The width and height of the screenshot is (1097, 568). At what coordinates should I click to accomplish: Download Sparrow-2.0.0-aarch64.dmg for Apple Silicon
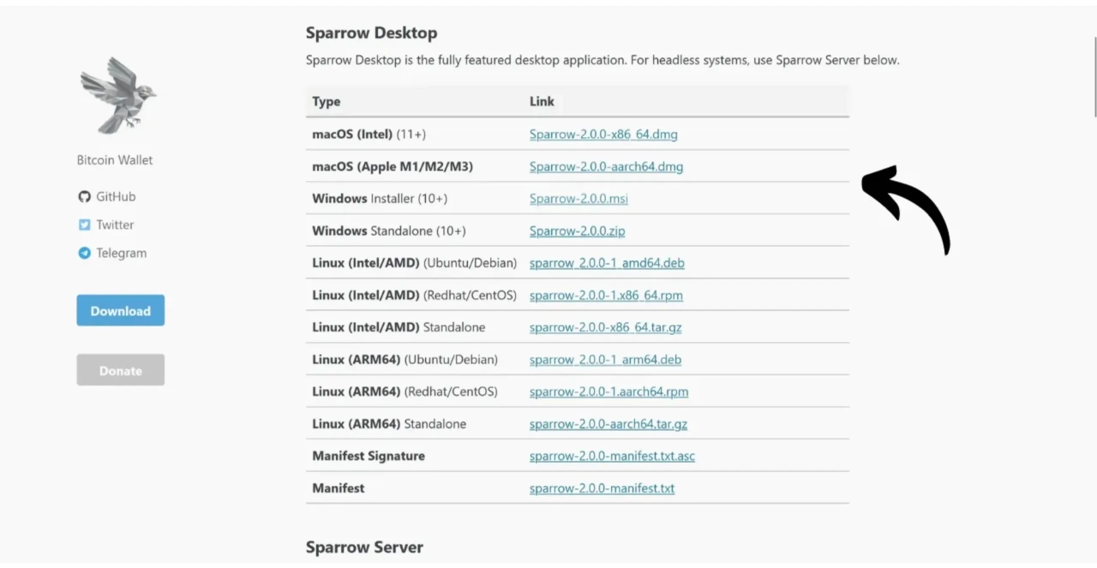coord(606,167)
